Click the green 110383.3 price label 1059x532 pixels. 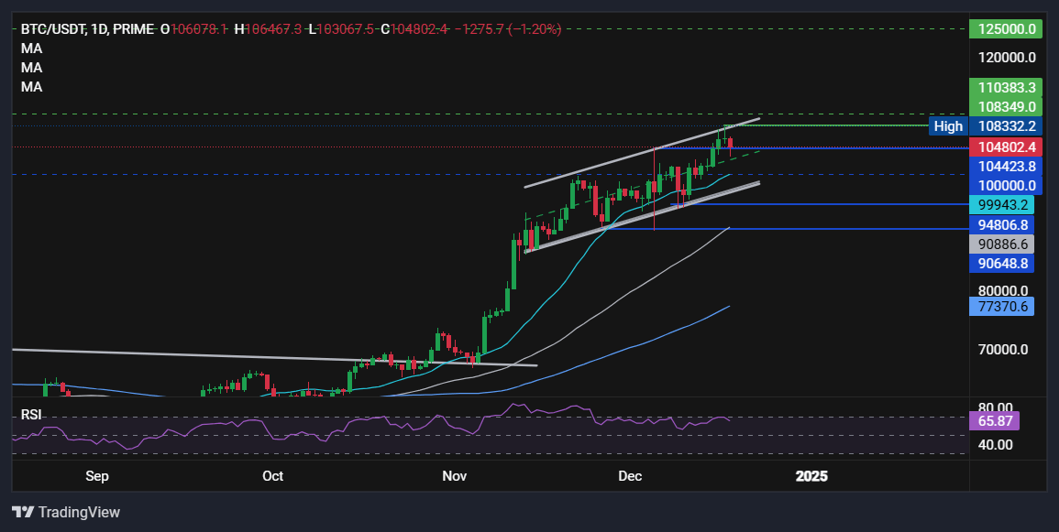(1002, 88)
